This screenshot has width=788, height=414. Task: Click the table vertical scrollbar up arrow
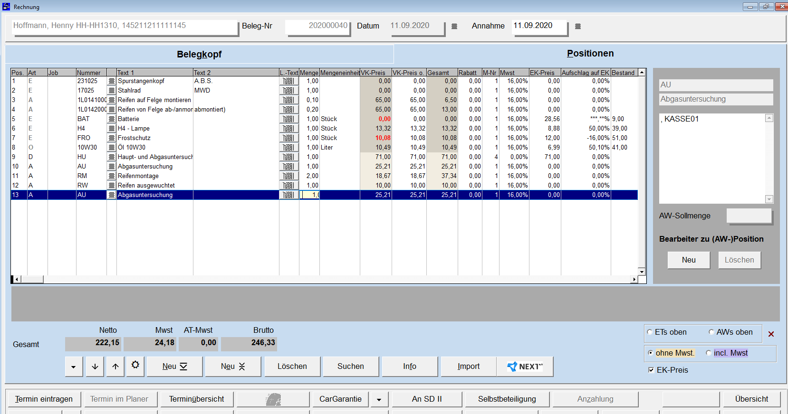642,72
